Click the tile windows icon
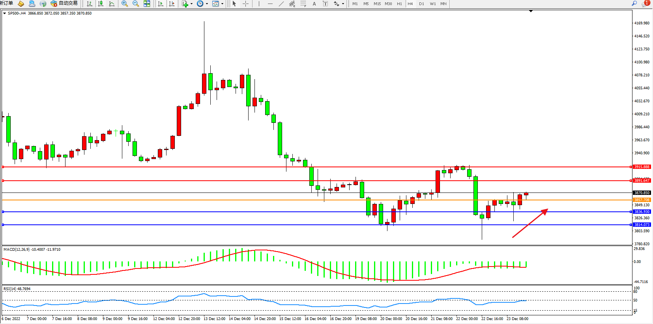653x324 pixels. (147, 4)
